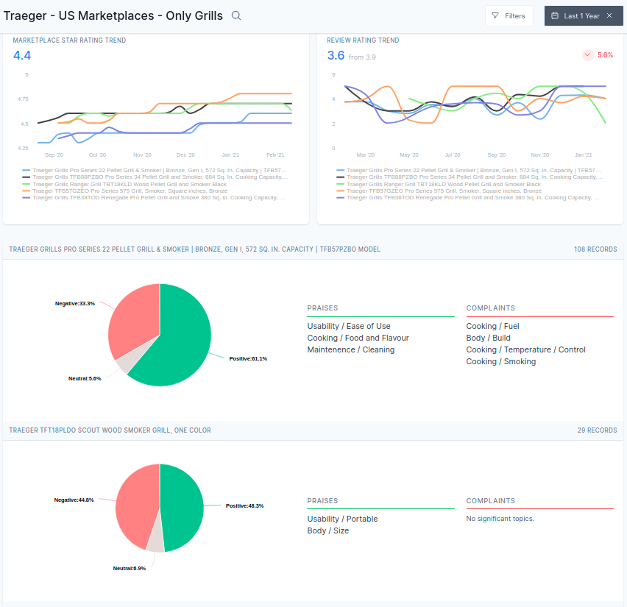The height and width of the screenshot is (607, 627).
Task: Open the Last 1 Year date range selector
Action: [x=581, y=15]
